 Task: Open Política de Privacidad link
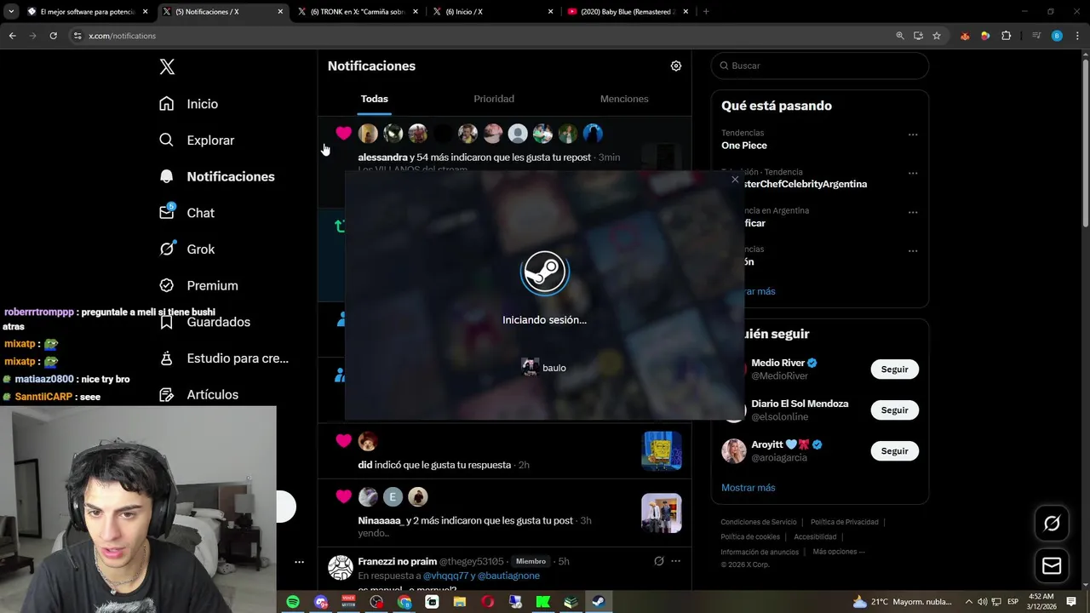pos(844,522)
